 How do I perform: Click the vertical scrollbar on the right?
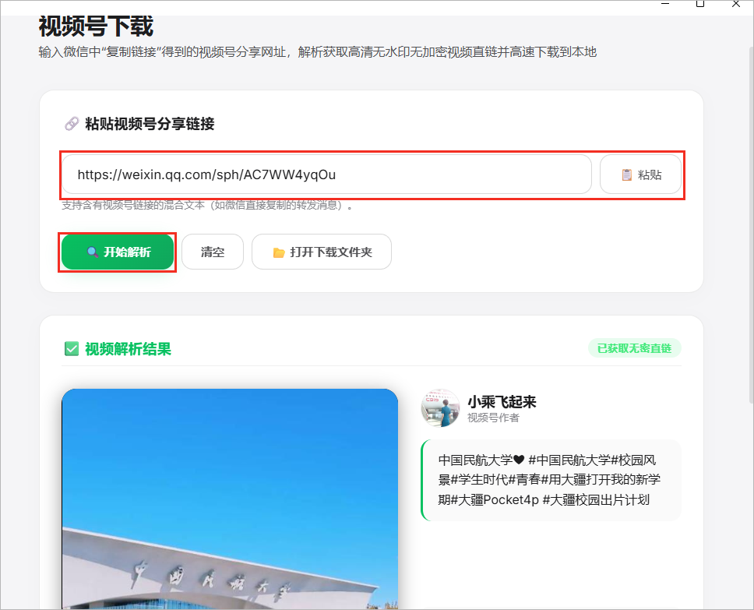pyautogui.click(x=751, y=225)
